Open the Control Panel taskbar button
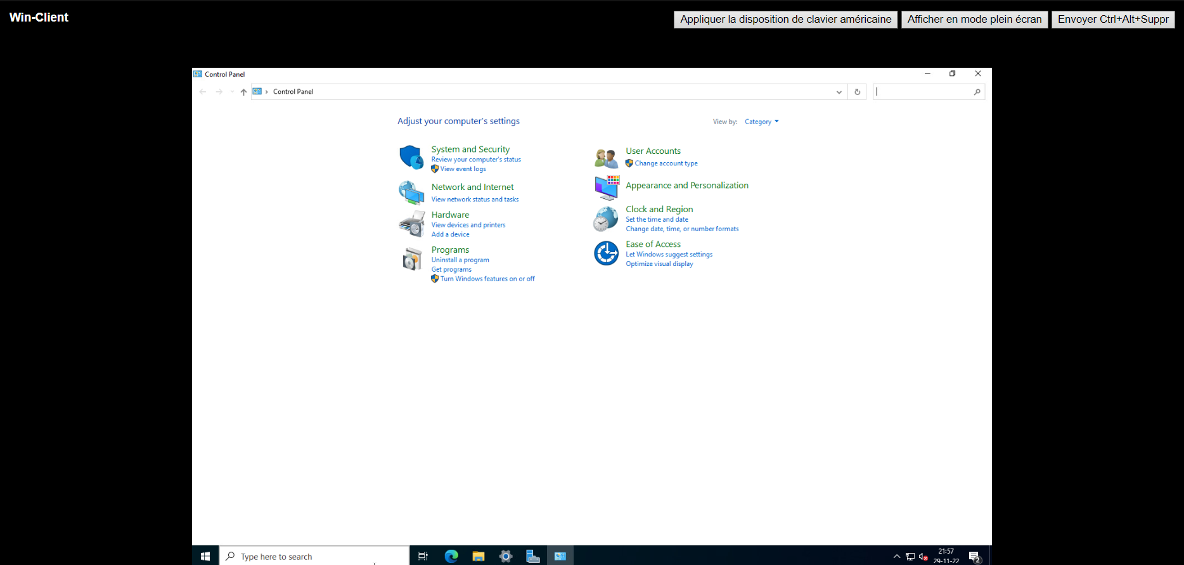Screen dimensions: 1184x565 point(560,556)
